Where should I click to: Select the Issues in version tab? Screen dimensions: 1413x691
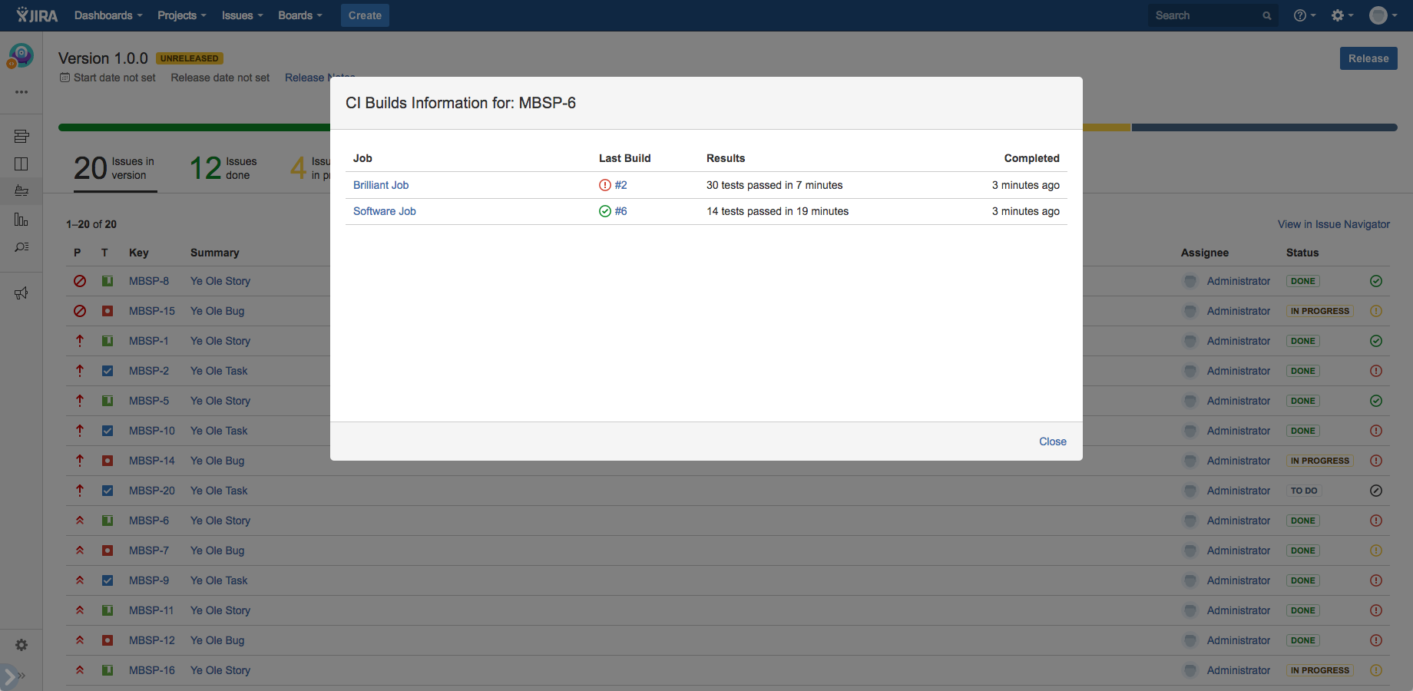(x=115, y=168)
